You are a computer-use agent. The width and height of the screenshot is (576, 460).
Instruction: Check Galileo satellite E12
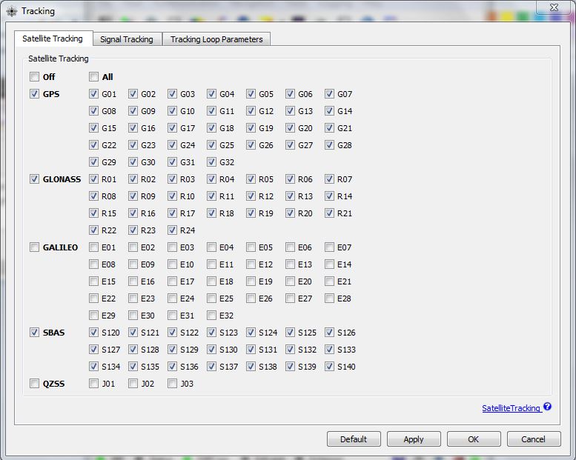click(x=251, y=264)
